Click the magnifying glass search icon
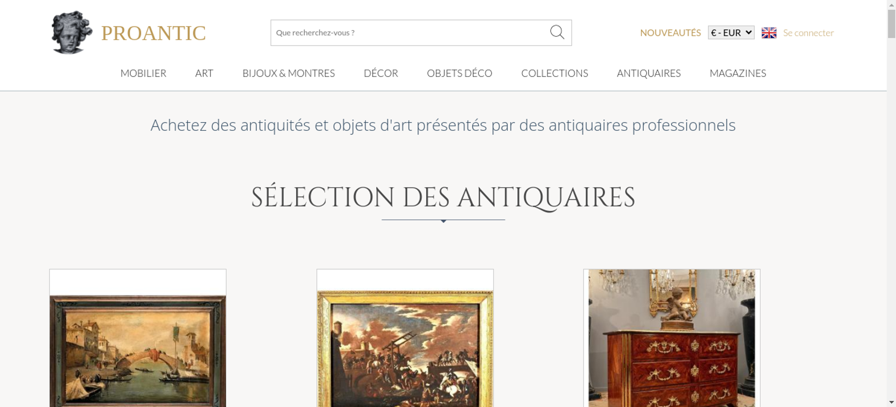 pyautogui.click(x=557, y=32)
